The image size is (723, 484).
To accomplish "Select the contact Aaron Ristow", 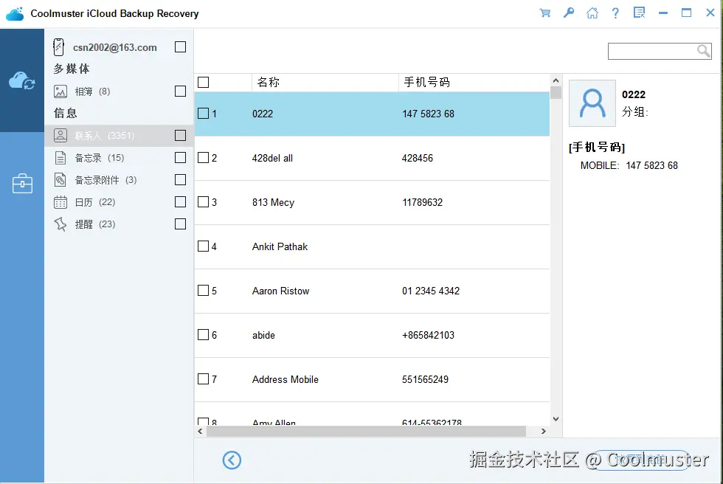I will 280,291.
